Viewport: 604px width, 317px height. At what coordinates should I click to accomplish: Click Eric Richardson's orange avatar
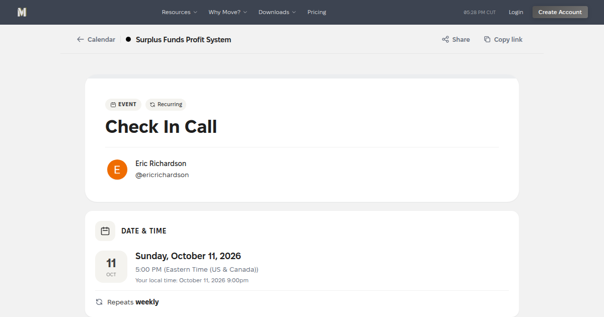[x=117, y=170]
